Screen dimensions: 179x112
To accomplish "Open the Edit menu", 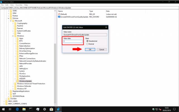I will coord(7,5).
